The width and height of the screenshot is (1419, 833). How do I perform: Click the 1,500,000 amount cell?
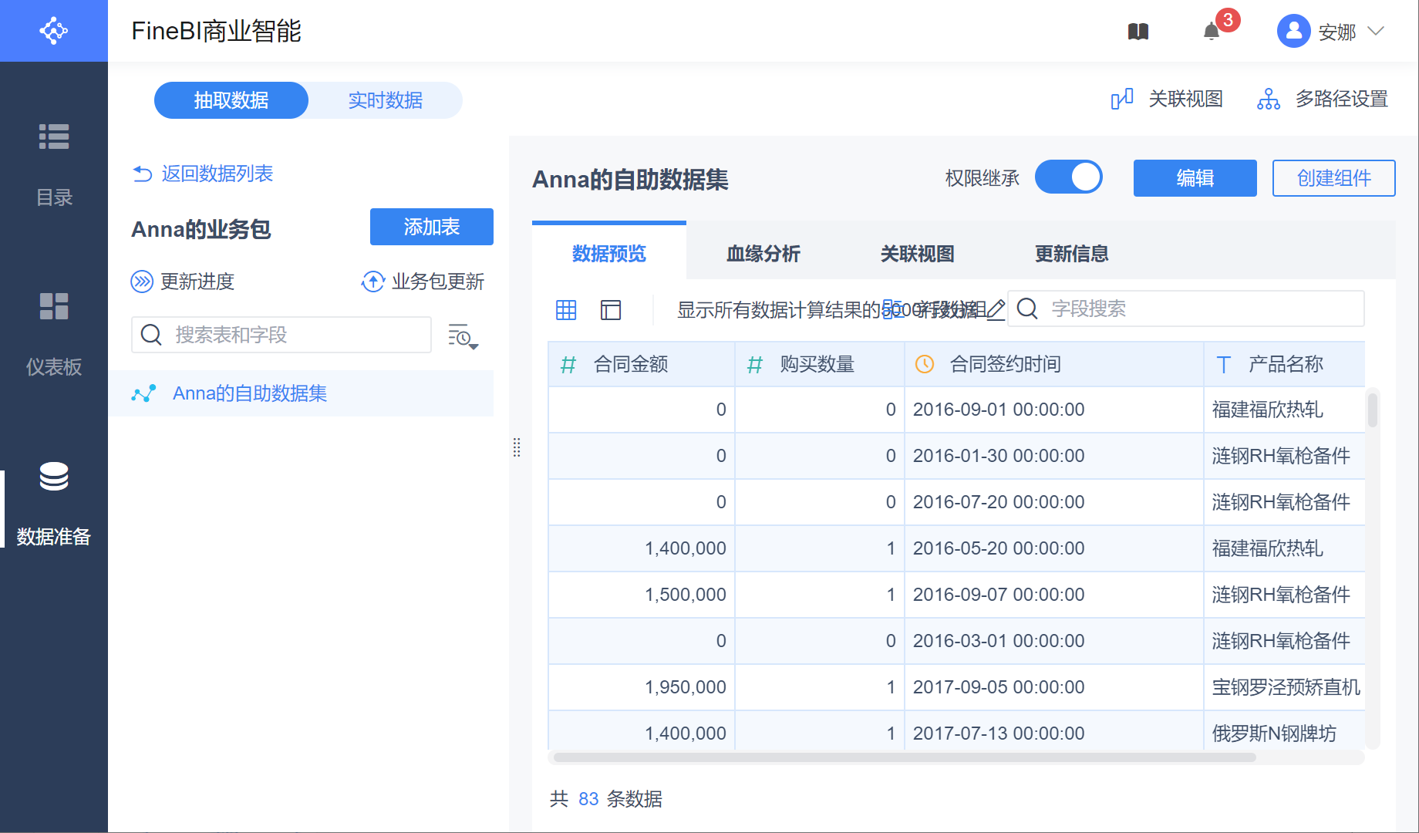coord(642,595)
